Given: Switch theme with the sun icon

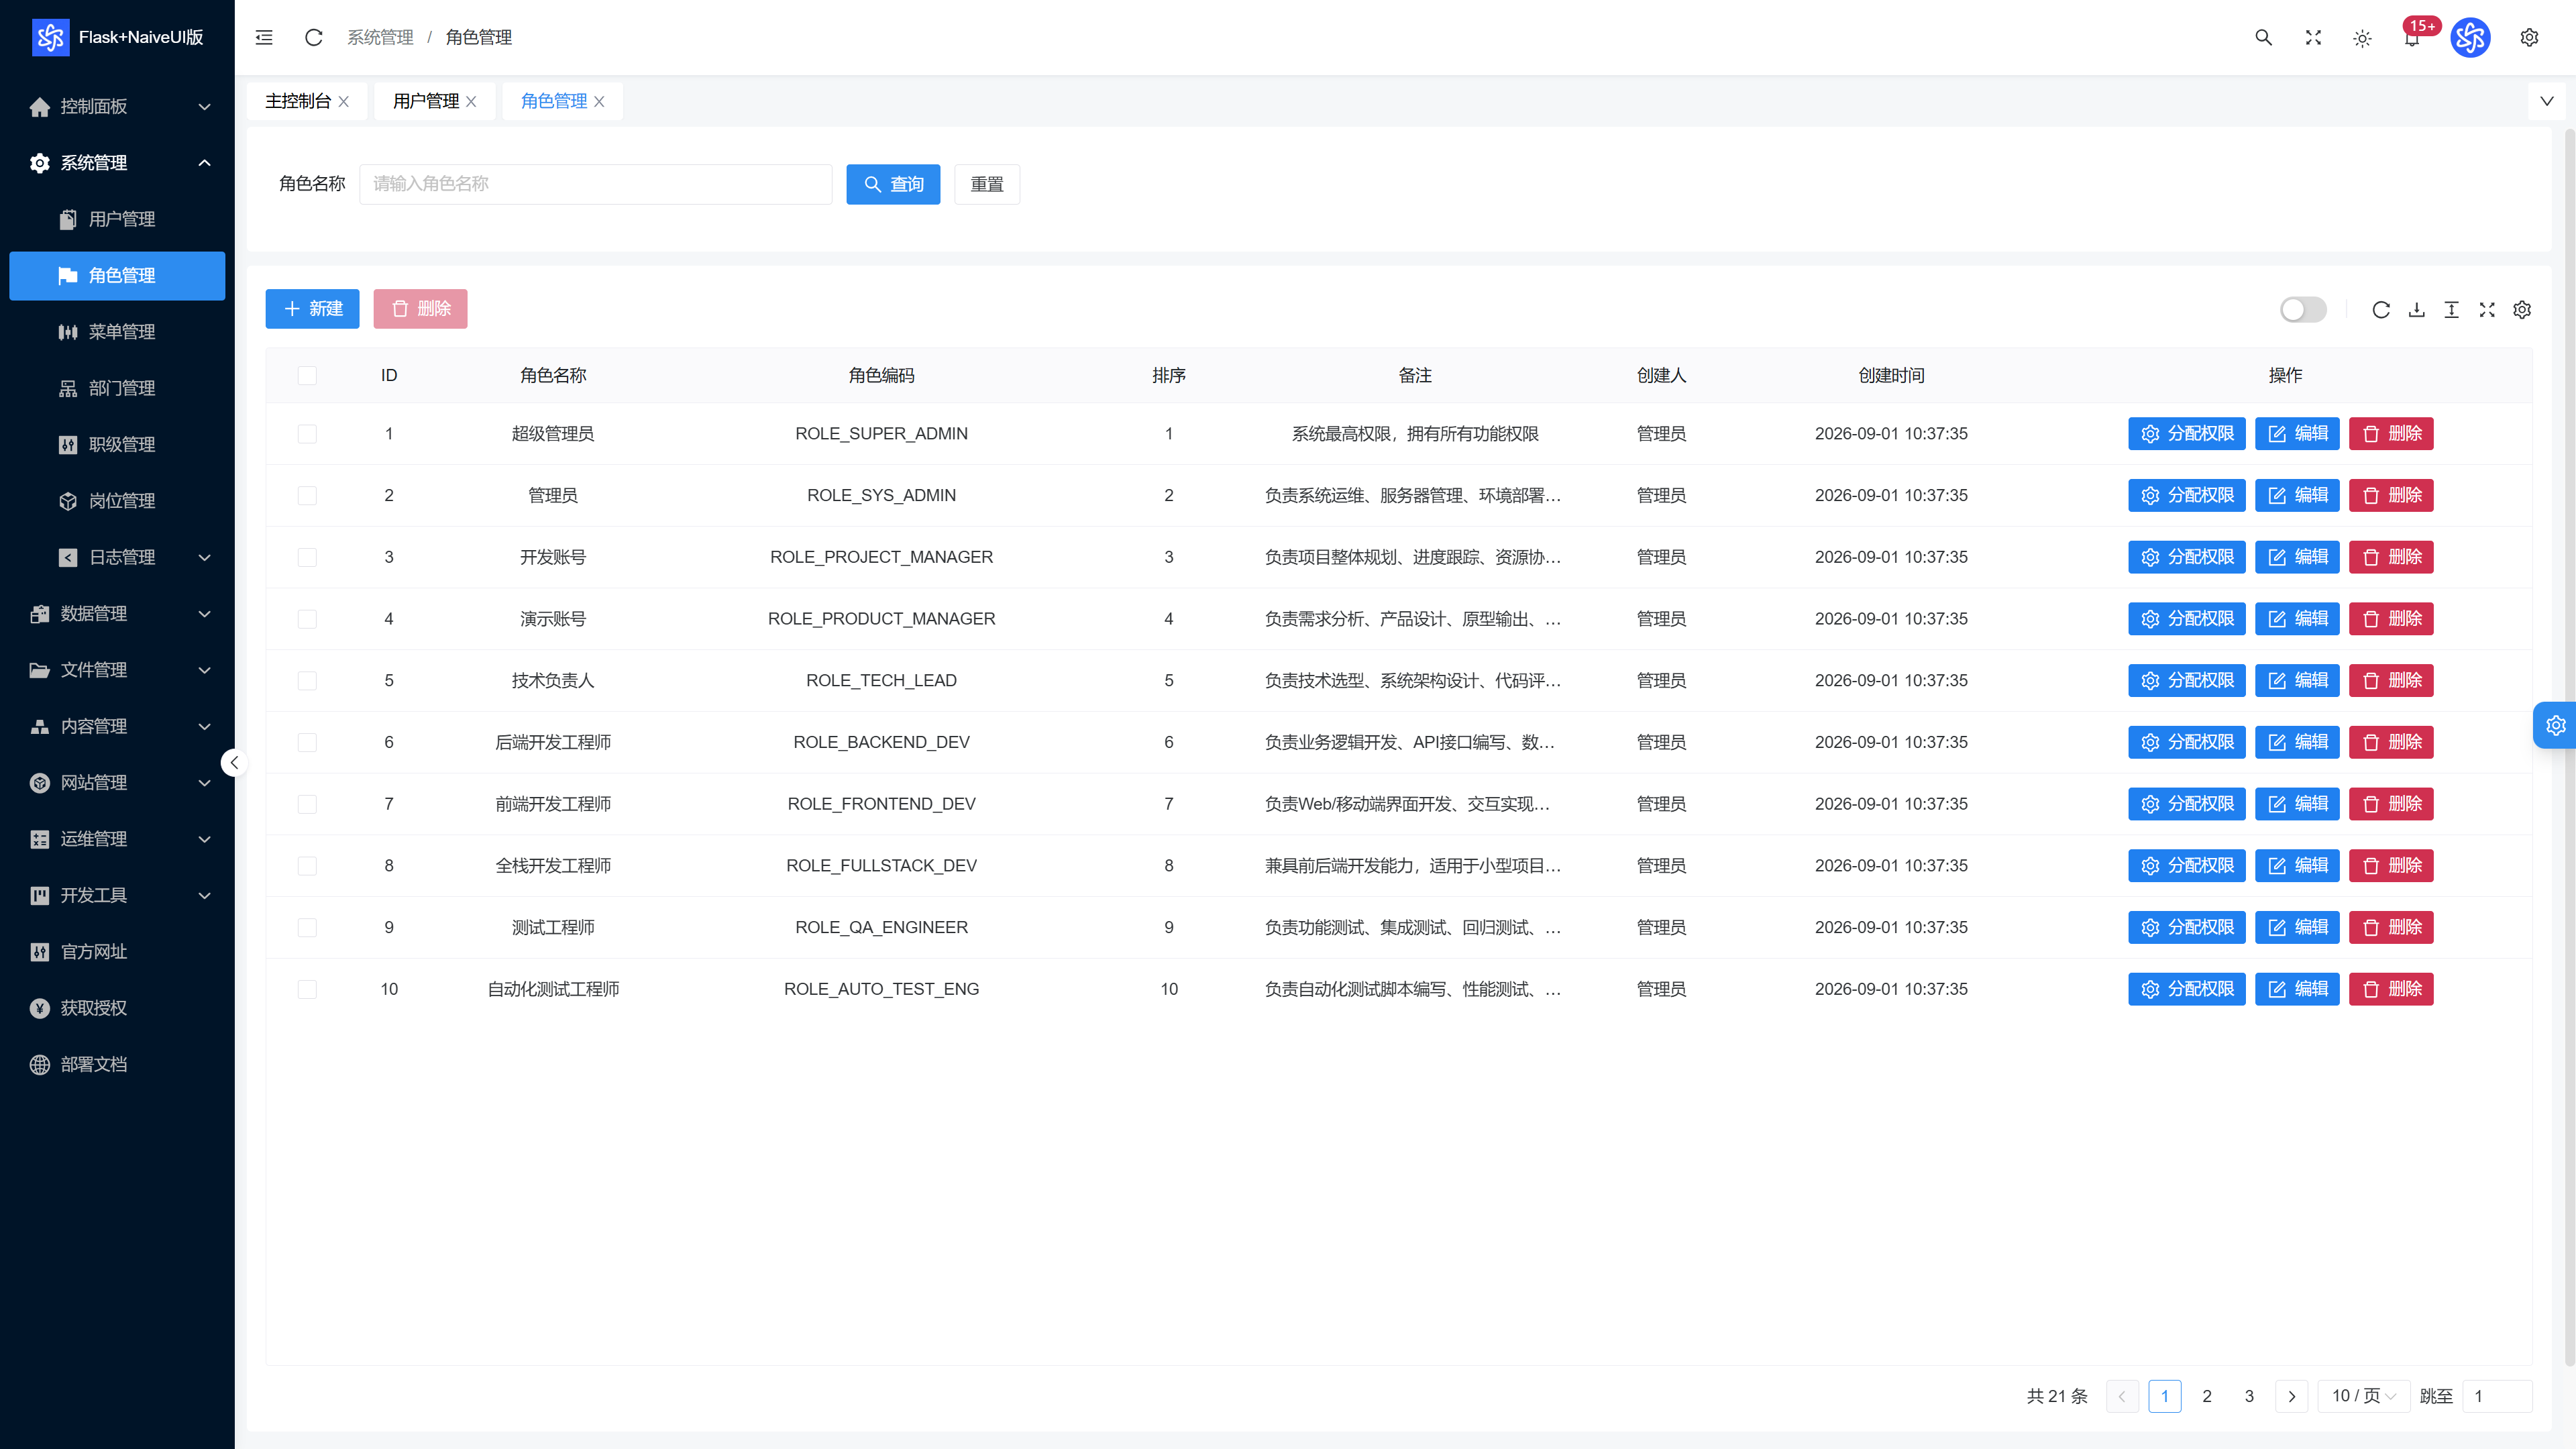Looking at the screenshot, I should point(2362,38).
